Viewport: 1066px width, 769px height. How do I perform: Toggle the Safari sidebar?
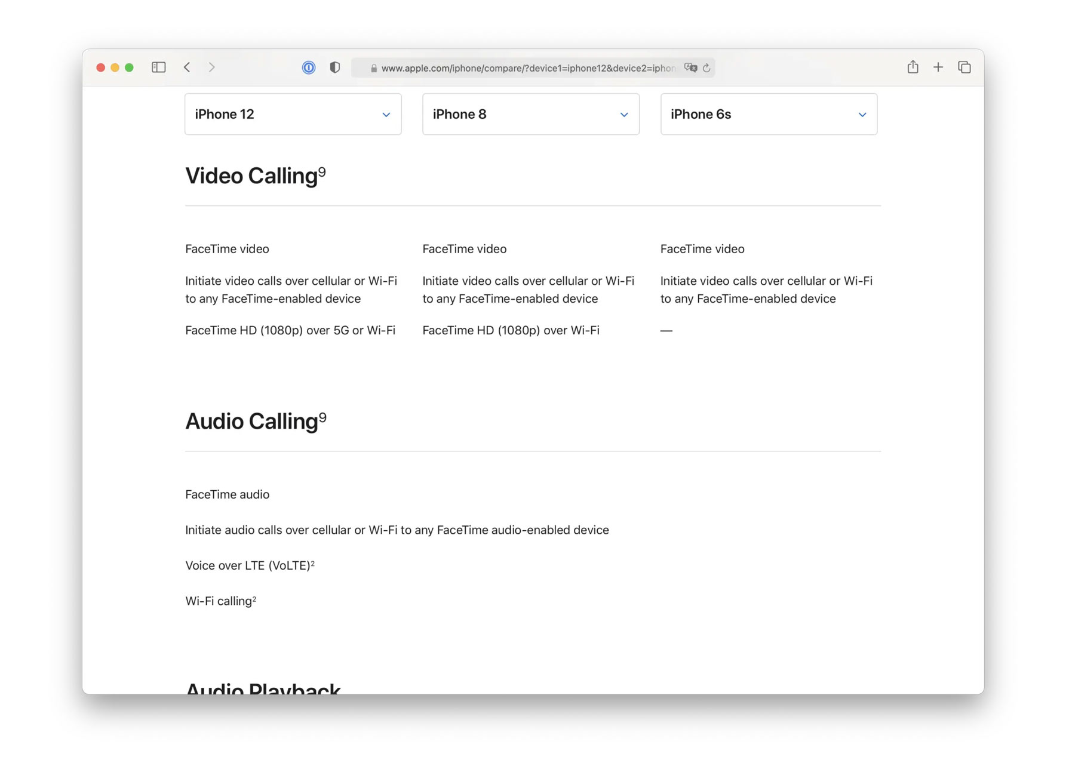(158, 67)
